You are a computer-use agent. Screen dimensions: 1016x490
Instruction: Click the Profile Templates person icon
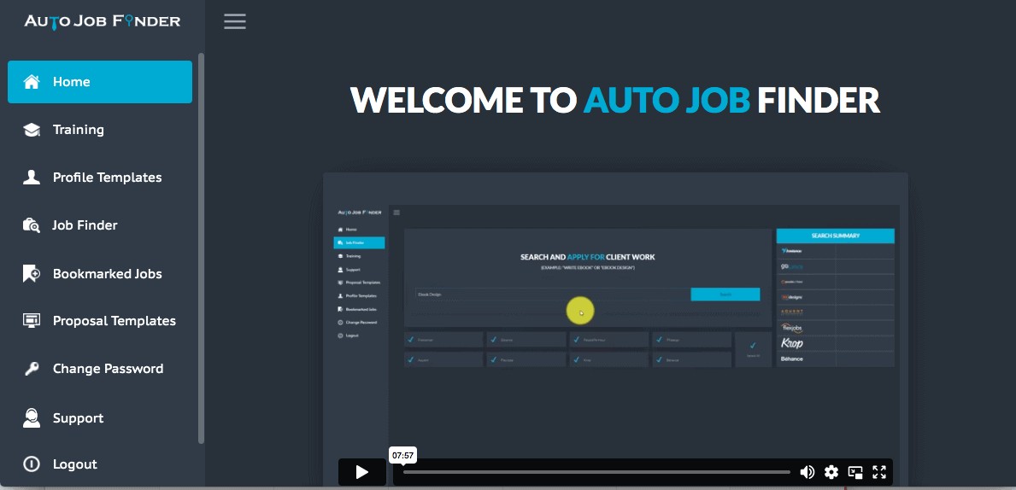31,178
